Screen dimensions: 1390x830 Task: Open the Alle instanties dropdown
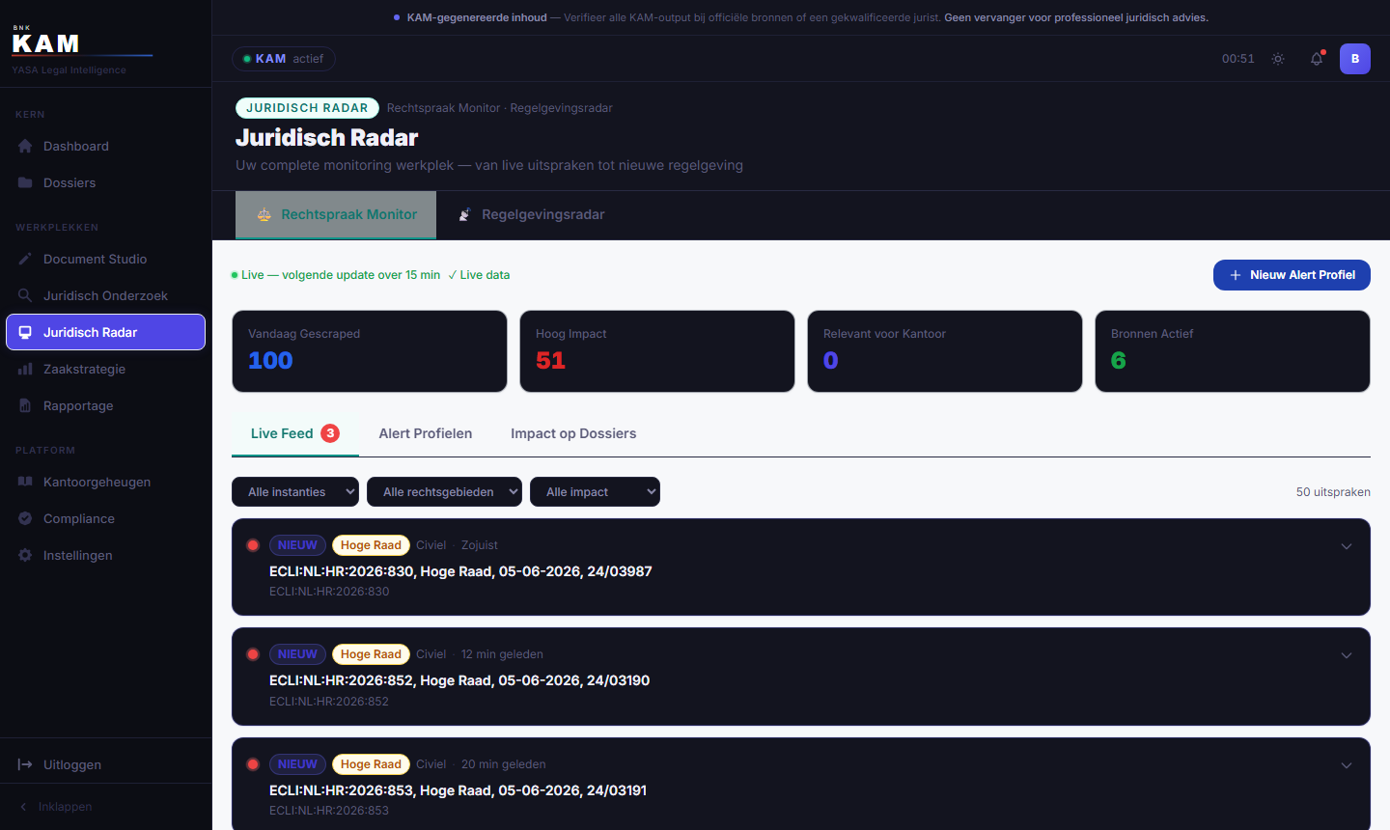[295, 492]
